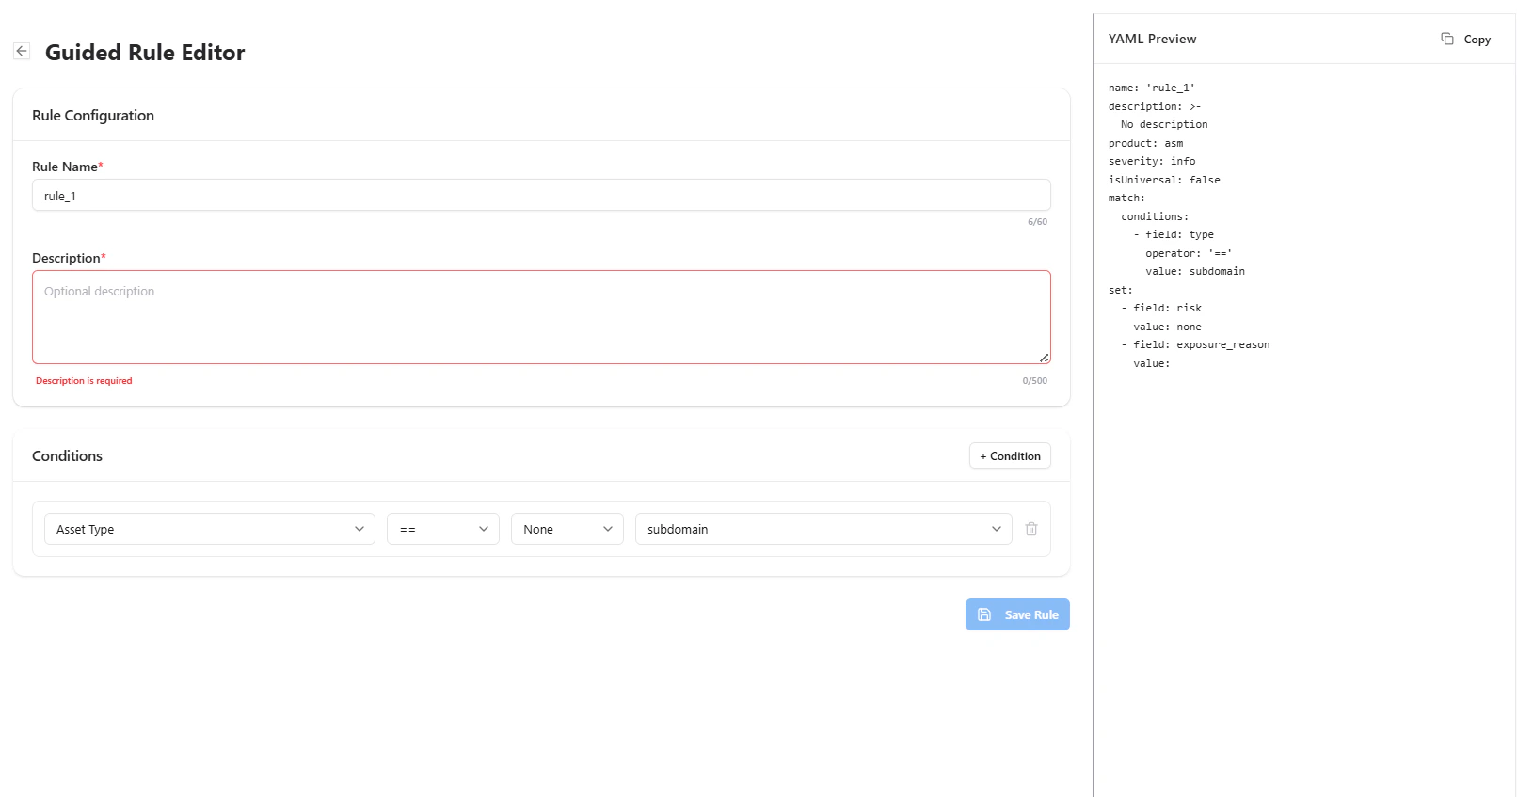This screenshot has width=1517, height=797.
Task: Open the Asset Type field dropdown
Action: click(x=210, y=529)
